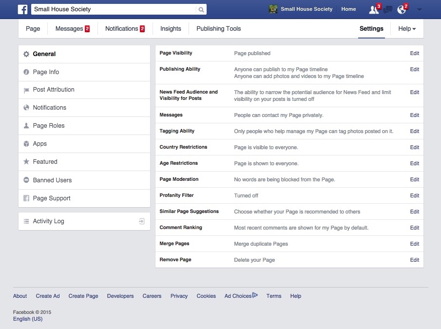Screen dimensions: 441x329
Task: Click the Page Roles person icon
Action: 26,126
